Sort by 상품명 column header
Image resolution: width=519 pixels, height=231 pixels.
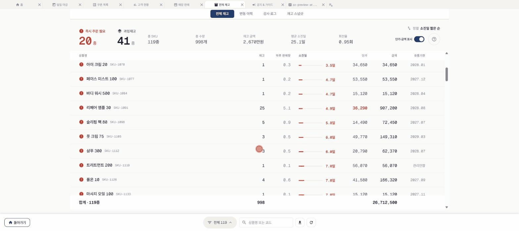83,56
